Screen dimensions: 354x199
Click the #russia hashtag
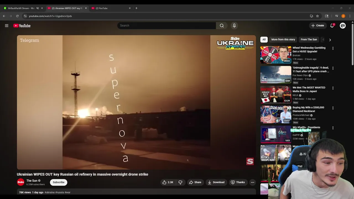tap(59, 192)
